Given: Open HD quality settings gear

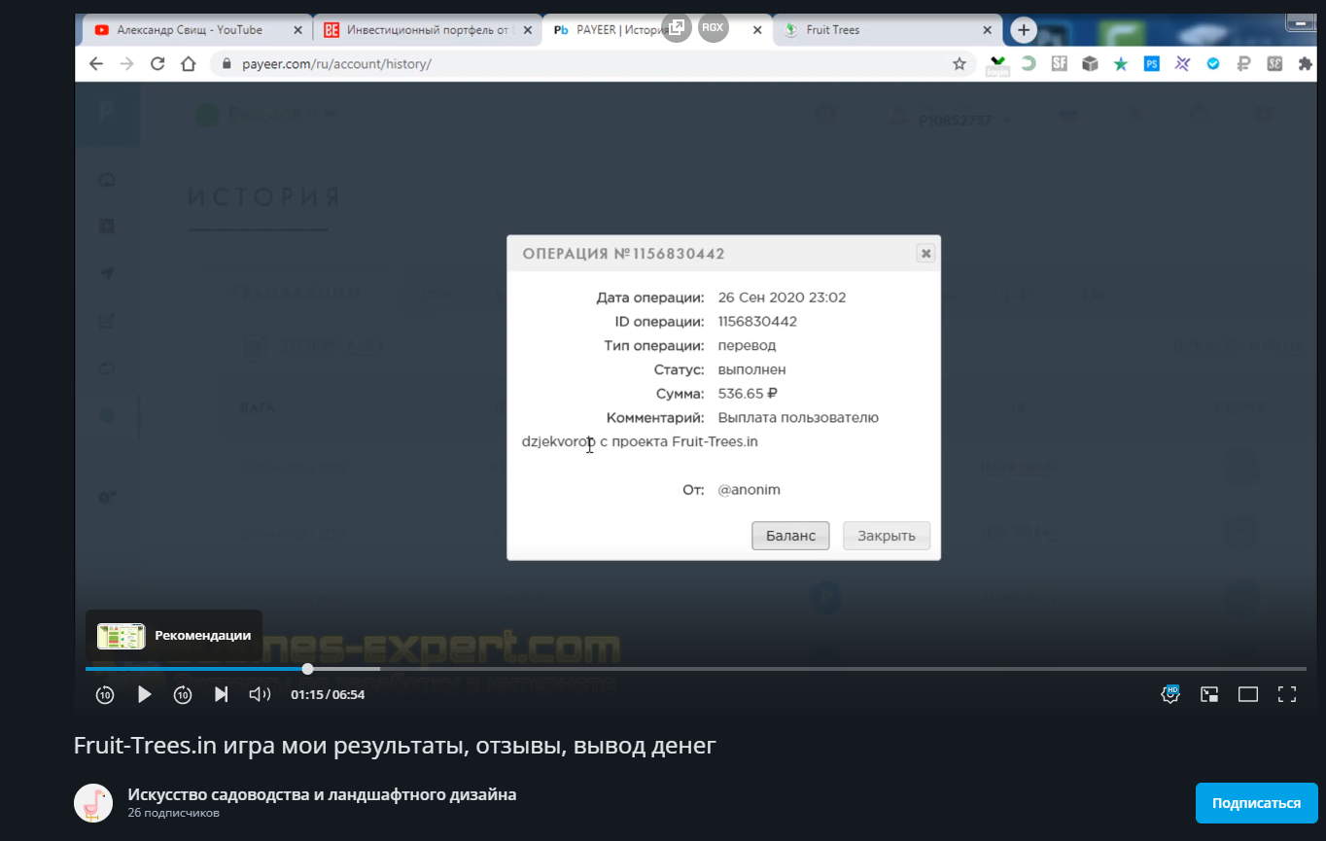Looking at the screenshot, I should (x=1171, y=693).
